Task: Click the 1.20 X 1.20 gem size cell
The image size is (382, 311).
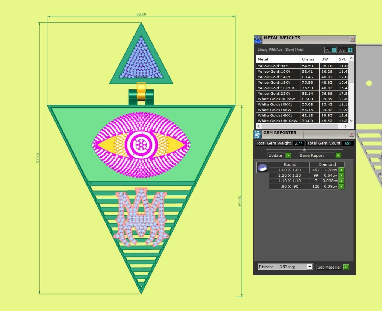Action: (x=289, y=175)
